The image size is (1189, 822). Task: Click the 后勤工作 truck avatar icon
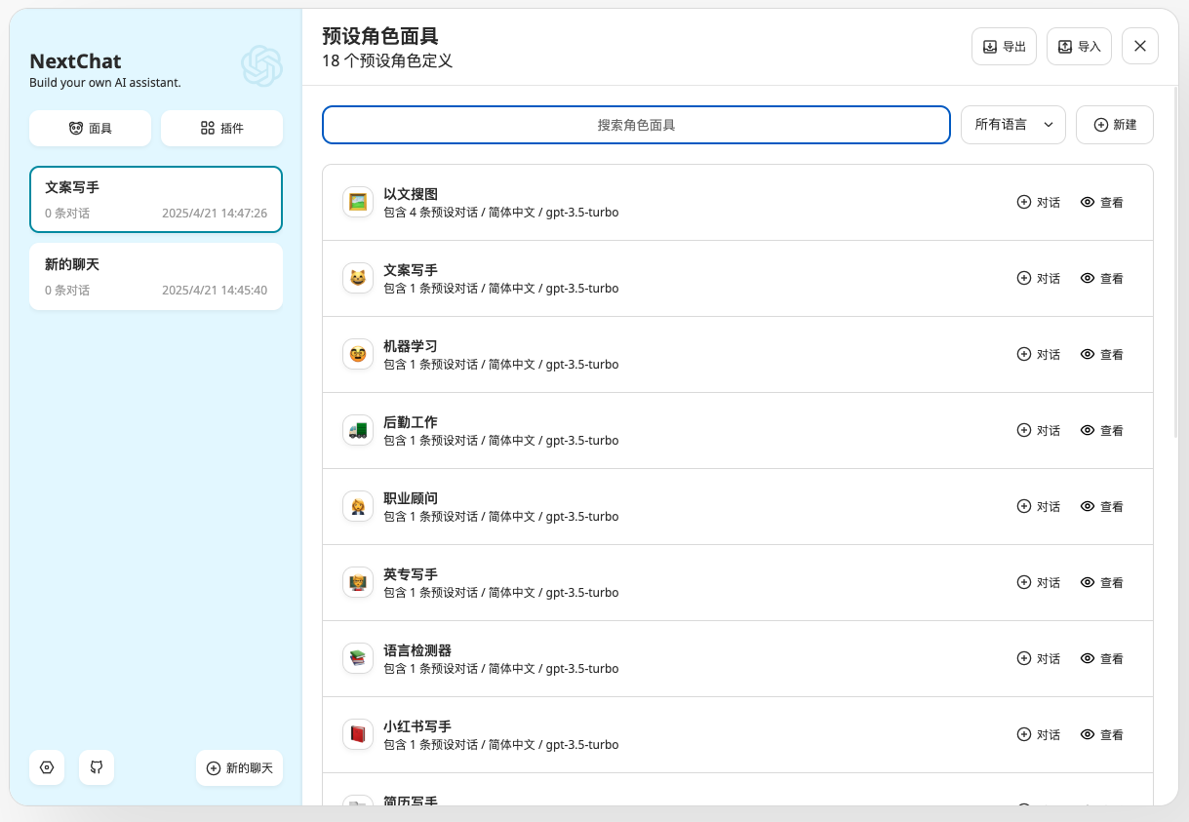(x=357, y=430)
